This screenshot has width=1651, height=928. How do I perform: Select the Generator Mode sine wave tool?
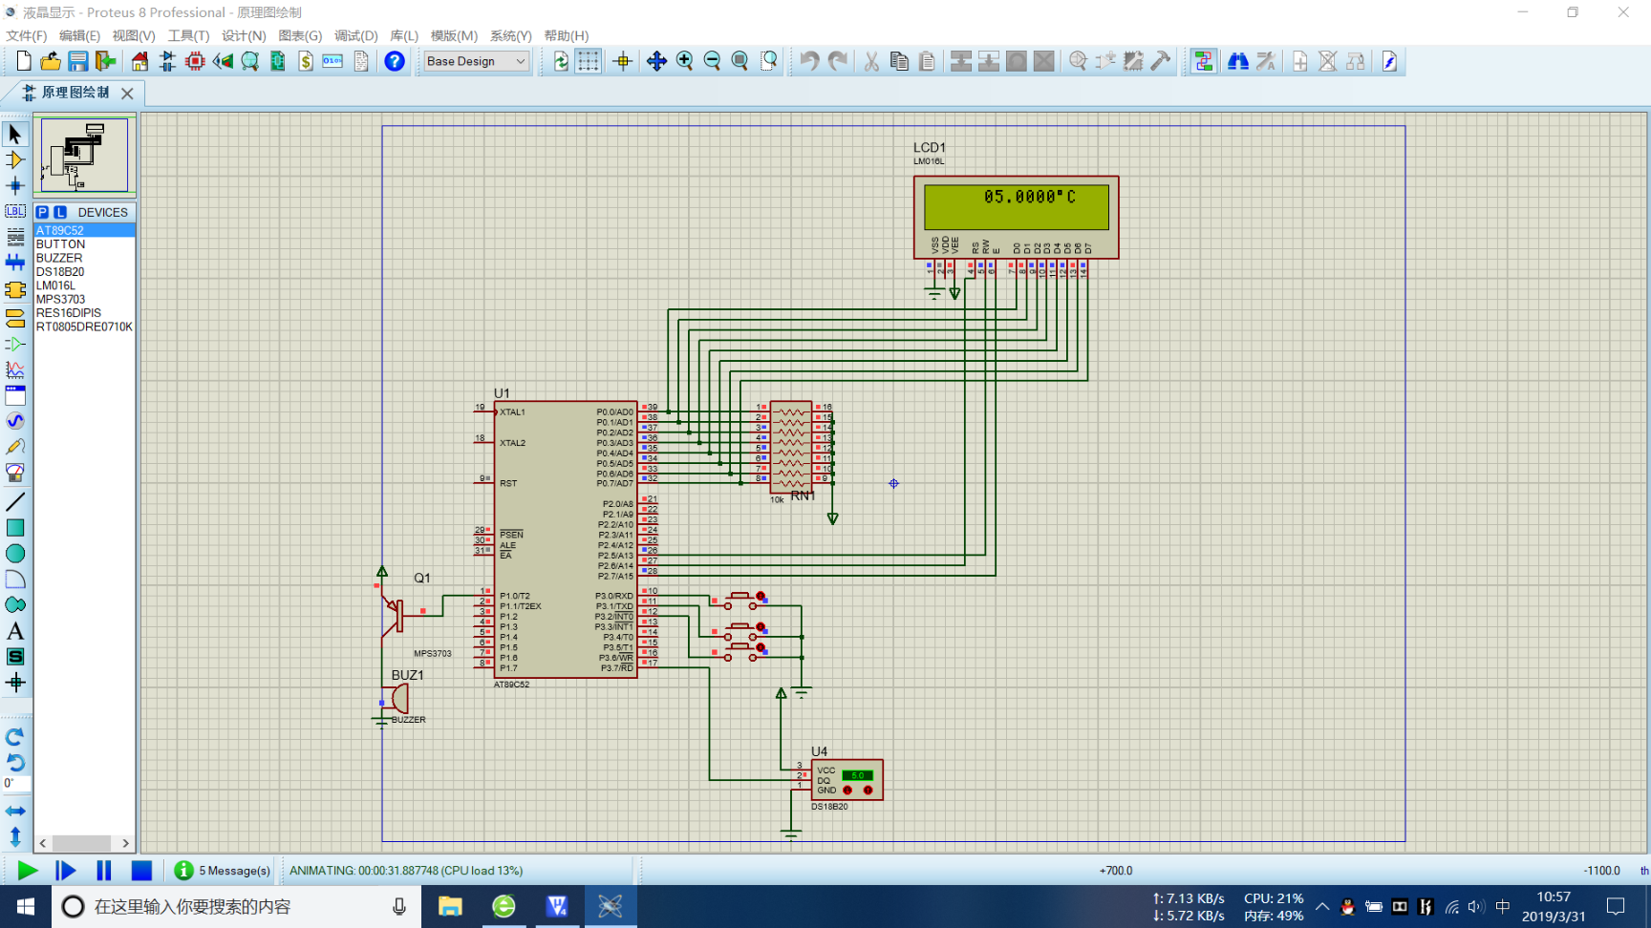click(15, 420)
